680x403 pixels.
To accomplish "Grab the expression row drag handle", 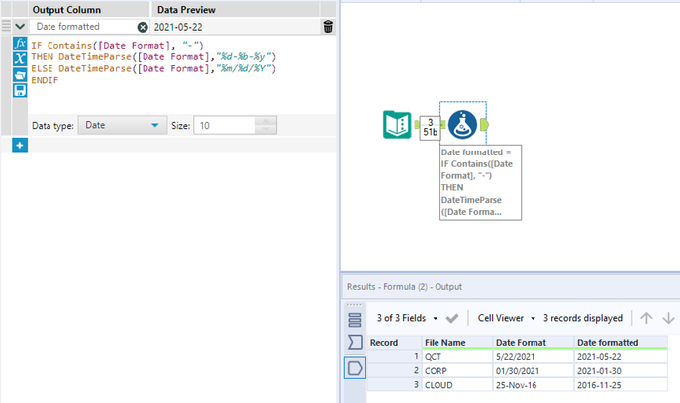I will (x=6, y=26).
